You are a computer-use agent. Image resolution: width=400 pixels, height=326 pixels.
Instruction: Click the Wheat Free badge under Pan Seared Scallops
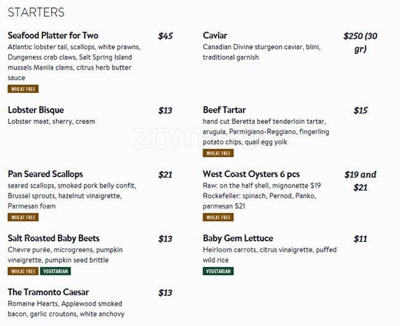(23, 217)
